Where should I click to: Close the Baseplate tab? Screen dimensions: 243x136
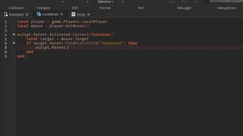point(27,14)
